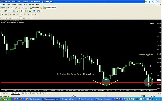This screenshot has height=101, width=162.
Task: Open the Manage Attachments taskbar window
Action: click(103, 99)
